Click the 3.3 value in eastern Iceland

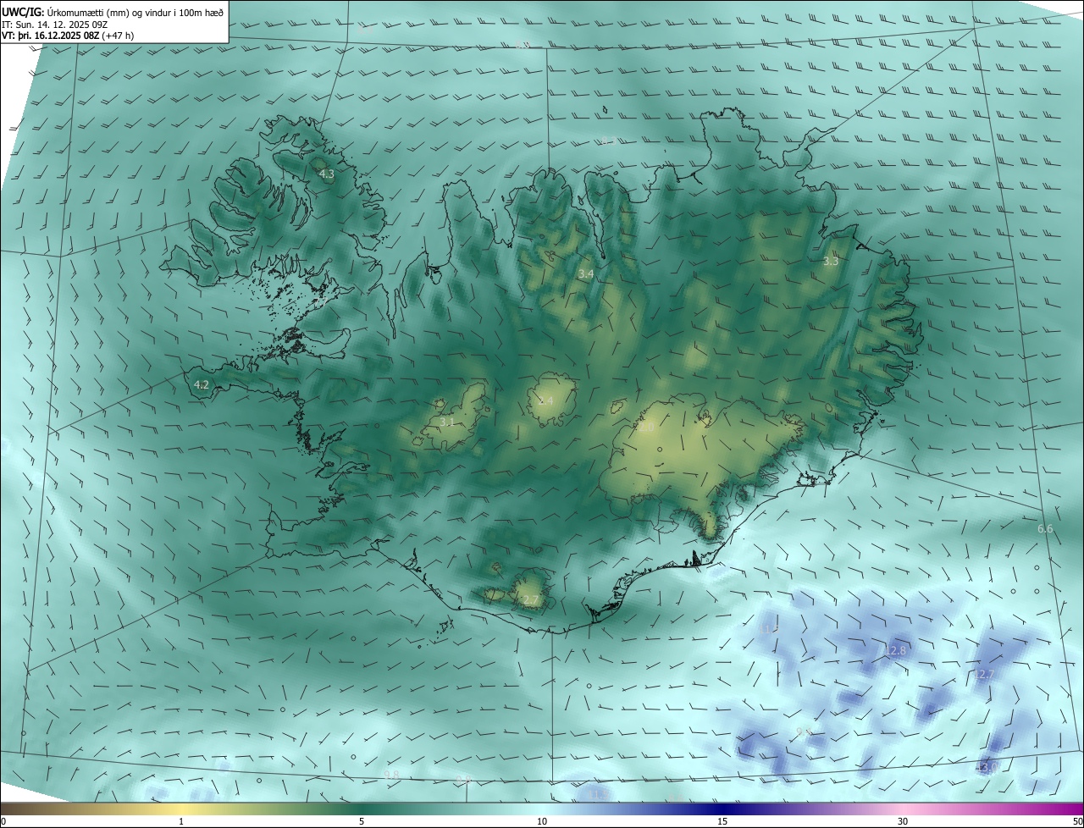click(x=831, y=262)
